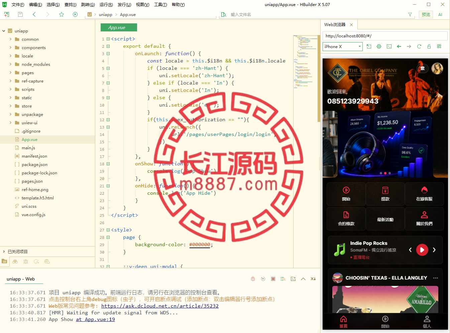The width and height of the screenshot is (450, 333).
Task: Save the file with the floppy disk icon
Action: coord(20,14)
